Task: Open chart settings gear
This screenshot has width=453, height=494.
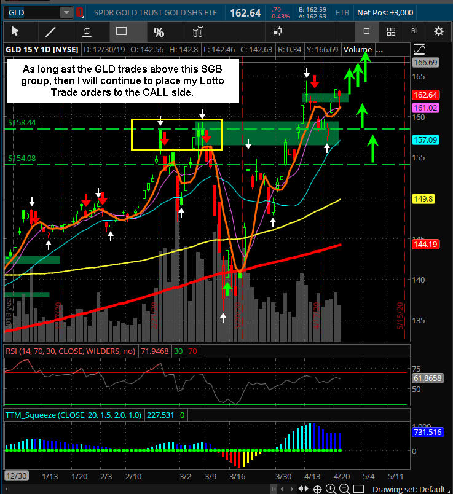Action: tap(438, 31)
